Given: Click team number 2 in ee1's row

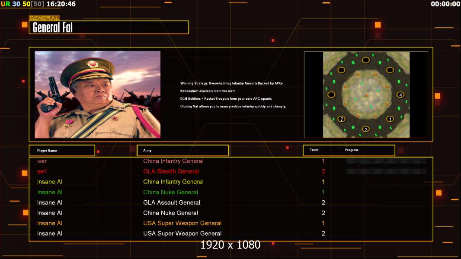Looking at the screenshot, I should (323, 171).
